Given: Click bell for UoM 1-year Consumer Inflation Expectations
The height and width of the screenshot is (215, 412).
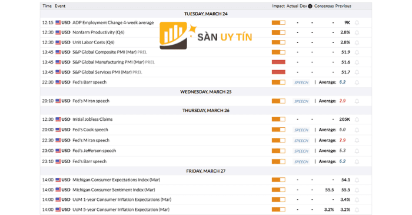Looking at the screenshot, I should point(357,200).
